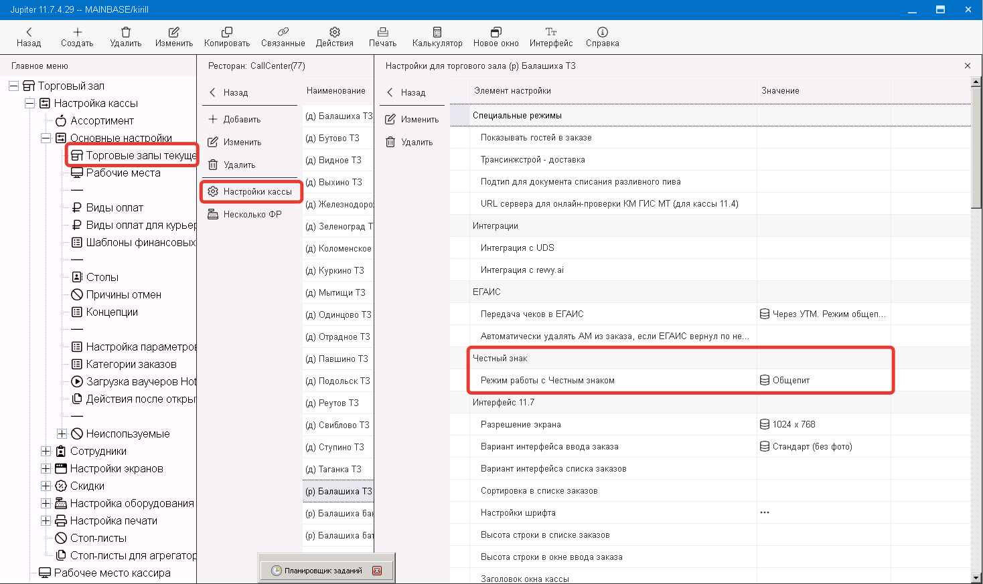Click the Печать printer icon
Viewport: 983px width, 584px height.
pyautogui.click(x=383, y=31)
